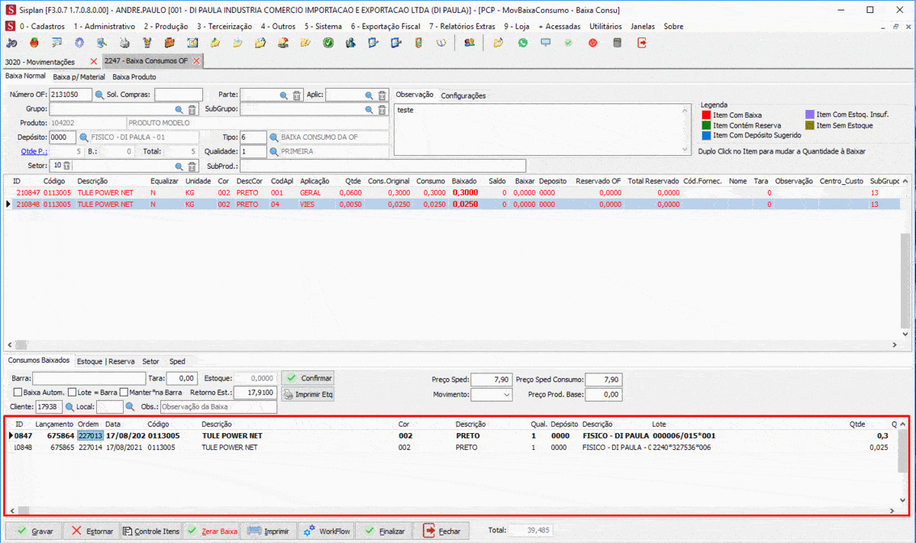The image size is (916, 543).
Task: Click the Confirmar button
Action: (x=308, y=378)
